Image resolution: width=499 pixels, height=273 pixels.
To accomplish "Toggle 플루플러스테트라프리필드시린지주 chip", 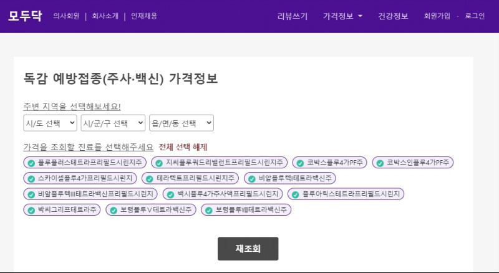I will (85, 163).
